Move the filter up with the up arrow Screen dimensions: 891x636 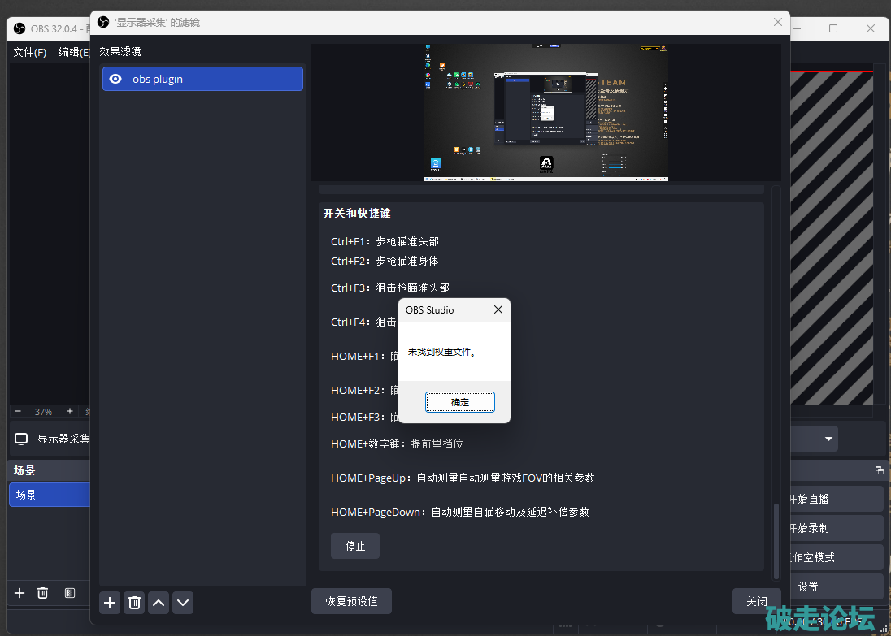click(159, 603)
